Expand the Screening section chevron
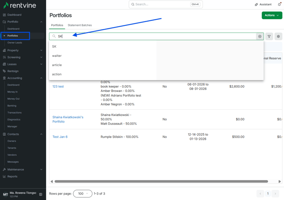The height and width of the screenshot is (200, 284). click(x=41, y=57)
